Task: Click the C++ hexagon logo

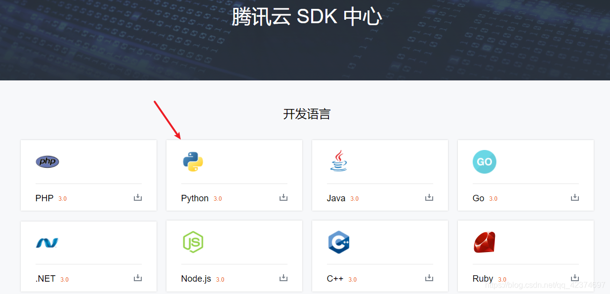Action: pyautogui.click(x=339, y=242)
